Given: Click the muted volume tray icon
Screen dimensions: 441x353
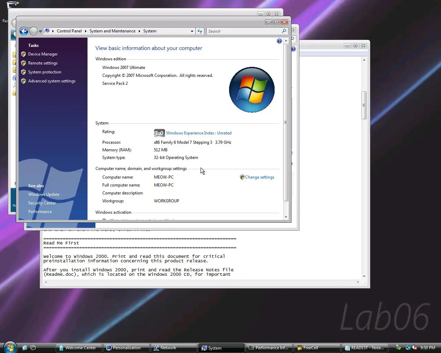Looking at the screenshot, I should (x=414, y=348).
